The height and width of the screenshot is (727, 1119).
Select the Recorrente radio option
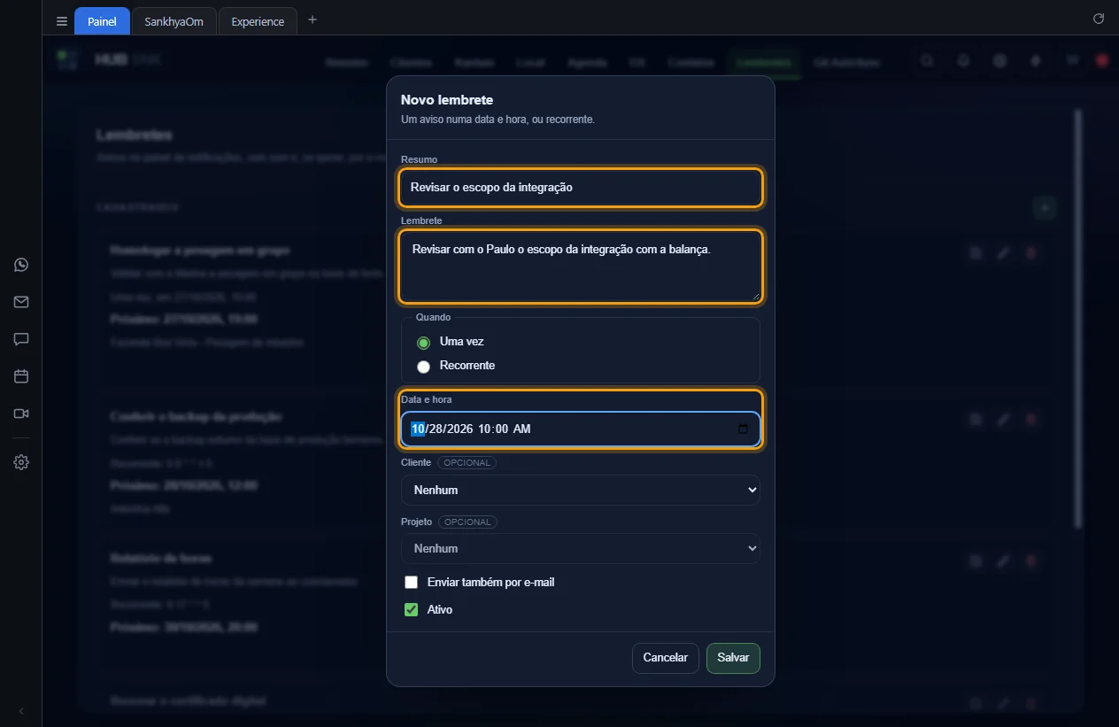coord(423,367)
